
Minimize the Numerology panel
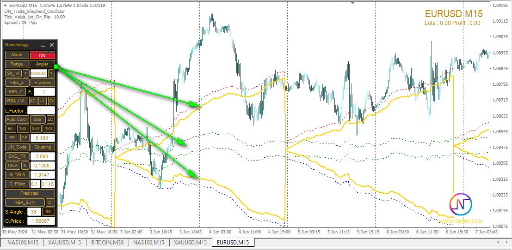(x=43, y=45)
